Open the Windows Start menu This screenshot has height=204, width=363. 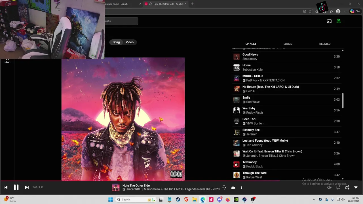coord(110,199)
